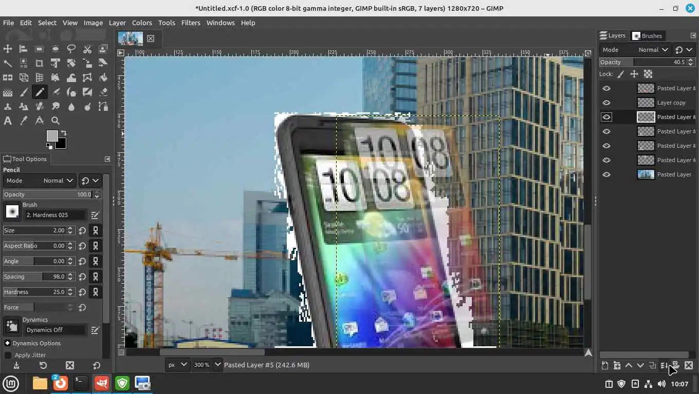Select the Clone stamp tool

[x=8, y=107]
